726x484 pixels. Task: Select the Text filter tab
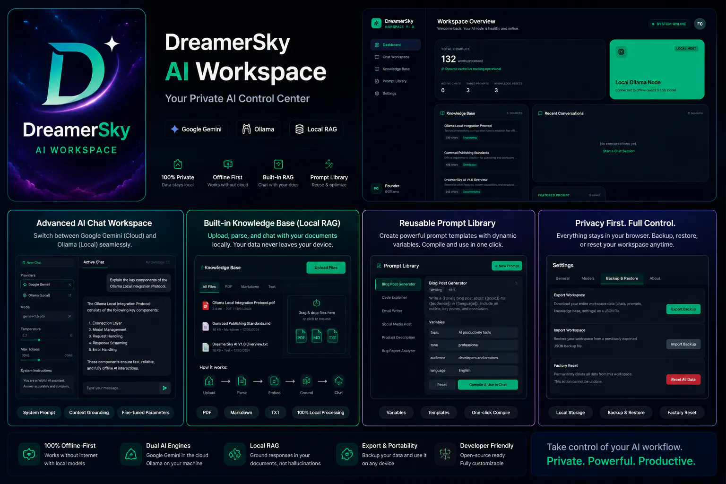coord(272,287)
